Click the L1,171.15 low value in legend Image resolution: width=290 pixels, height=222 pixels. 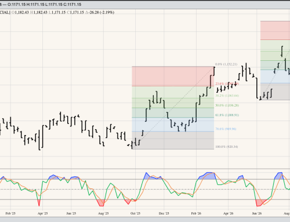tap(57, 12)
